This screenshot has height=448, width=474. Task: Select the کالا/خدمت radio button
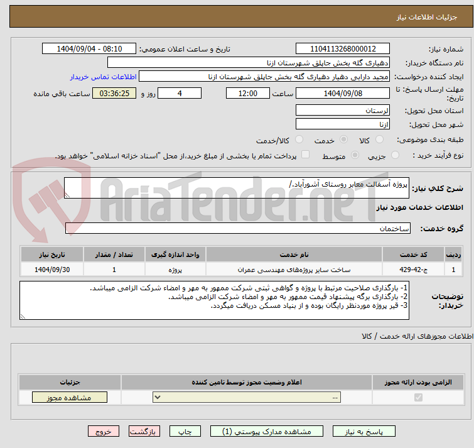(299, 139)
